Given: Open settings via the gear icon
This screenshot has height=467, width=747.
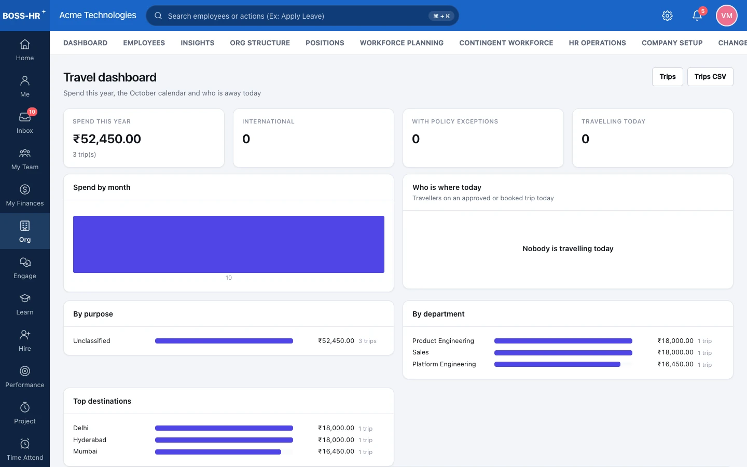Looking at the screenshot, I should [668, 16].
